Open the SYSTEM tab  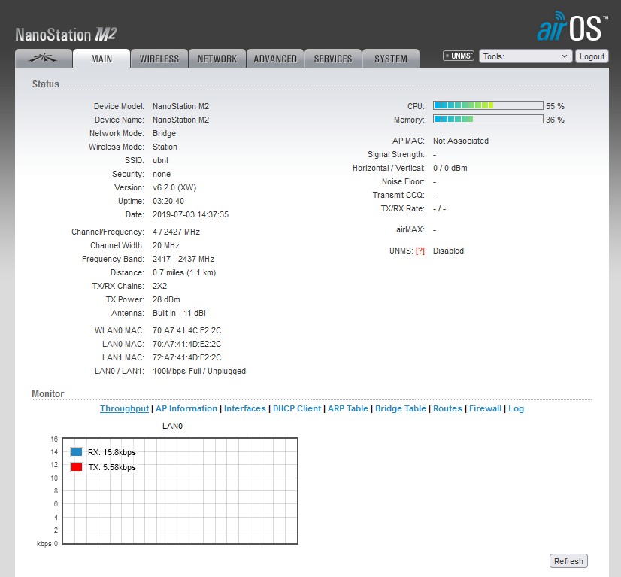(x=390, y=59)
